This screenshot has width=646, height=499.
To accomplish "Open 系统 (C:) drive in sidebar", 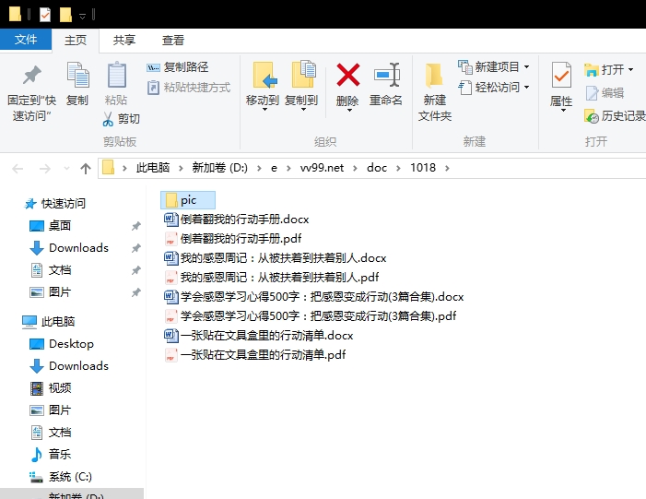I will click(x=60, y=477).
